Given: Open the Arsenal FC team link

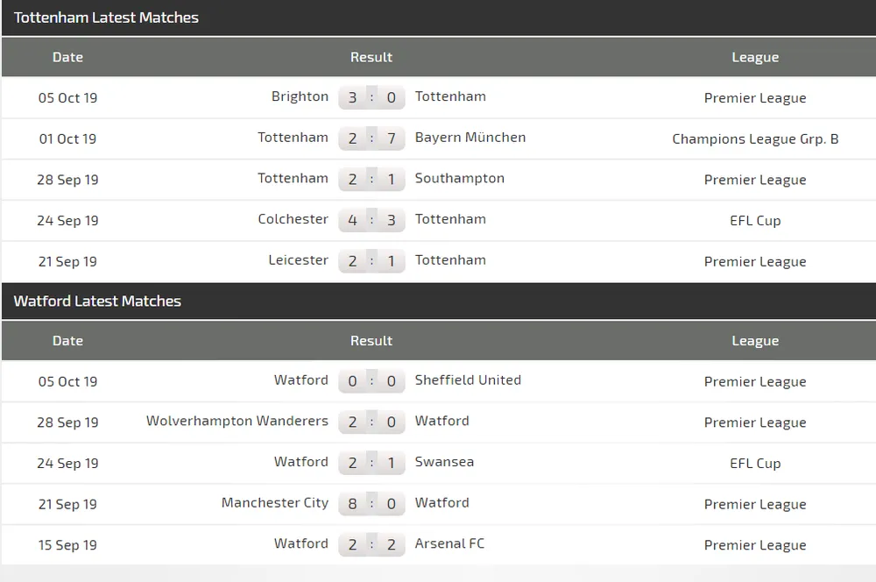Looking at the screenshot, I should [449, 543].
